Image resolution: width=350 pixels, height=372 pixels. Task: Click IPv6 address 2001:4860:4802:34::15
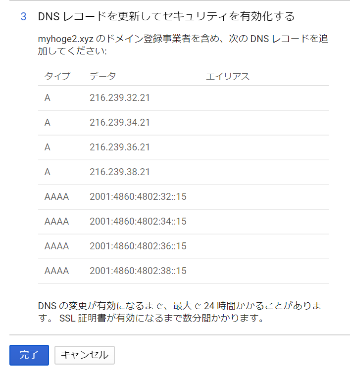(x=138, y=222)
